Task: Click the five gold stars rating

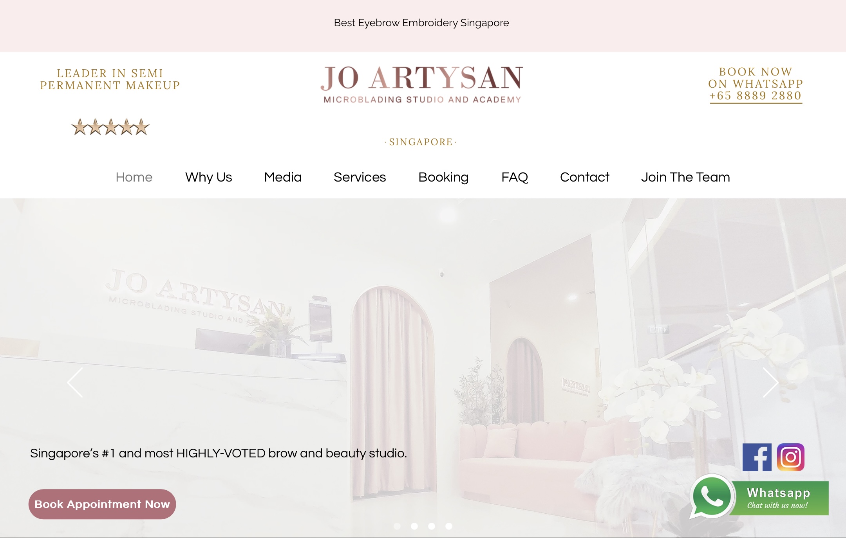Action: [110, 127]
